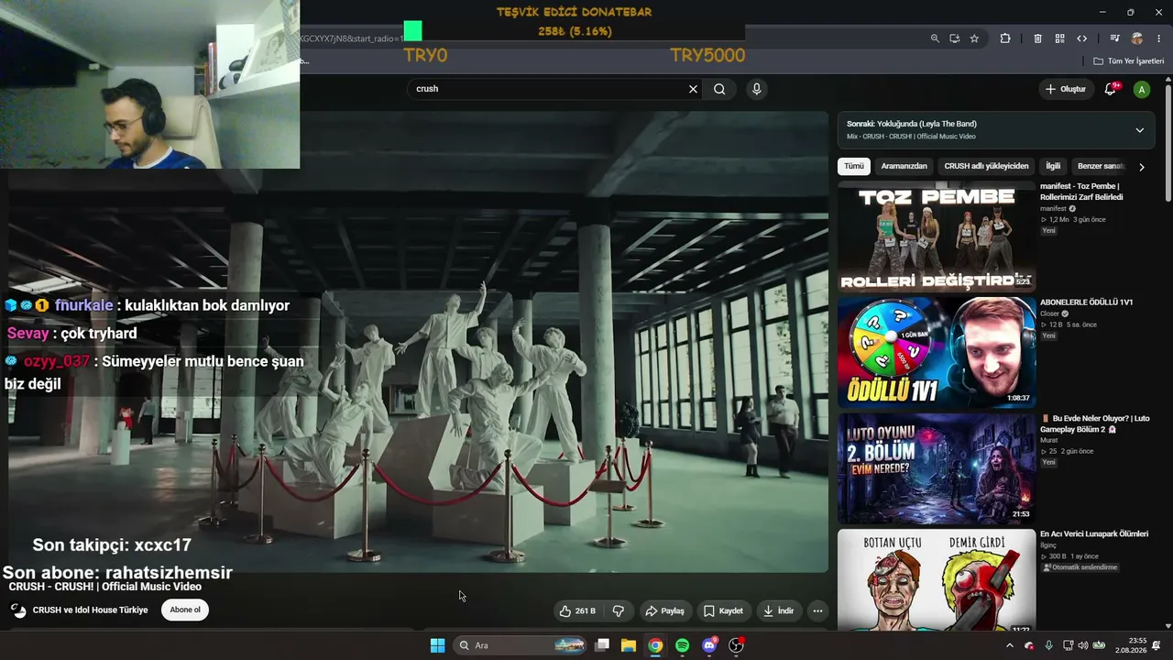Image resolution: width=1173 pixels, height=660 pixels.
Task: Click the taskbar Ara search box
Action: pos(521,645)
